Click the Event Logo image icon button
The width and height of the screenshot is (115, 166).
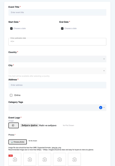click(14, 125)
